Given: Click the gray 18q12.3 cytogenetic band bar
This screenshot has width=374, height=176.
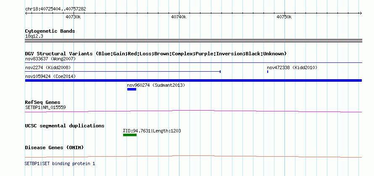Looking at the screenshot, I should pos(193,41).
